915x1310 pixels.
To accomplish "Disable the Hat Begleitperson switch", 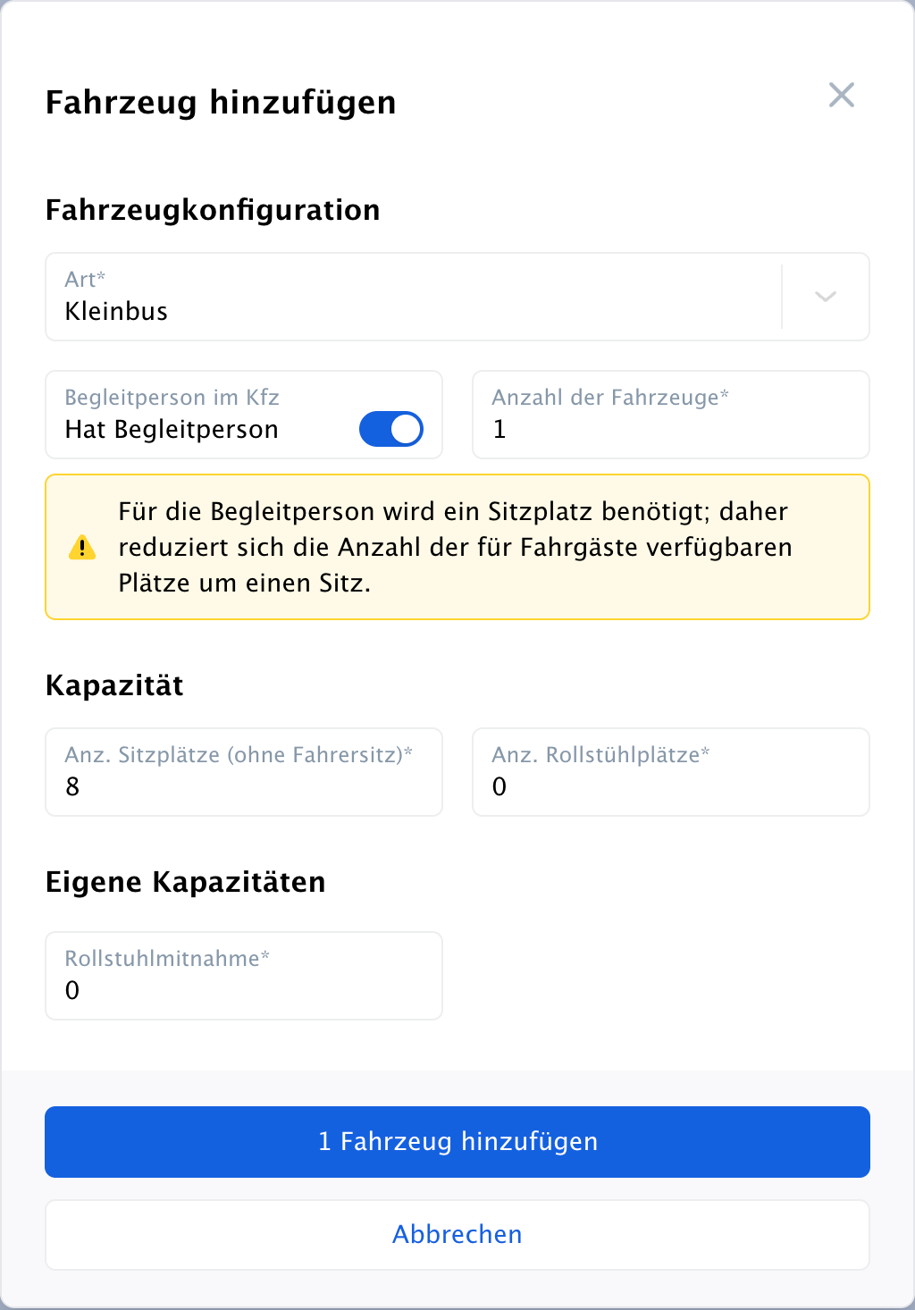I will [391, 429].
